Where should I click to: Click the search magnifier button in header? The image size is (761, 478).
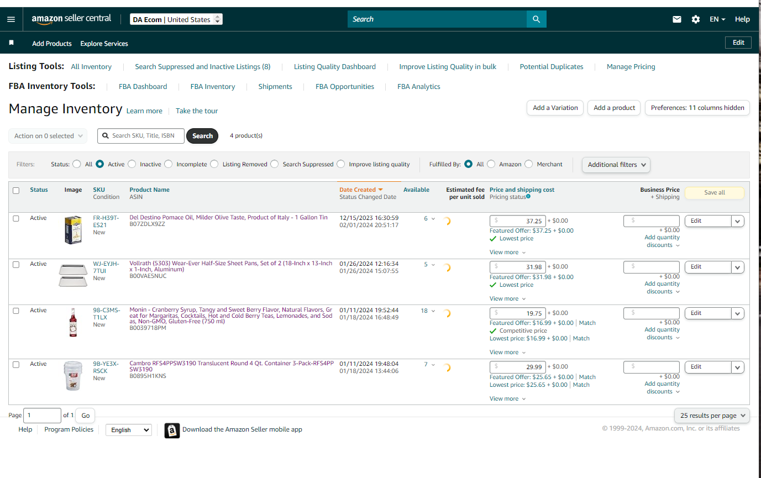click(536, 19)
